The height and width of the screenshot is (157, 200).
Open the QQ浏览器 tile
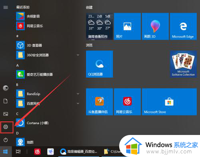click(x=99, y=64)
